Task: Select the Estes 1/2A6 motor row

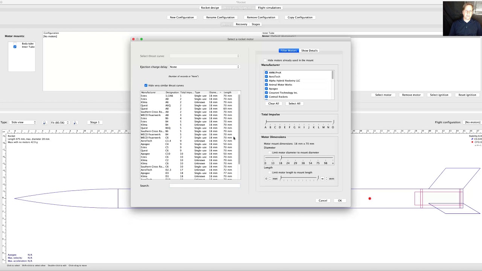Action: [x=189, y=96]
